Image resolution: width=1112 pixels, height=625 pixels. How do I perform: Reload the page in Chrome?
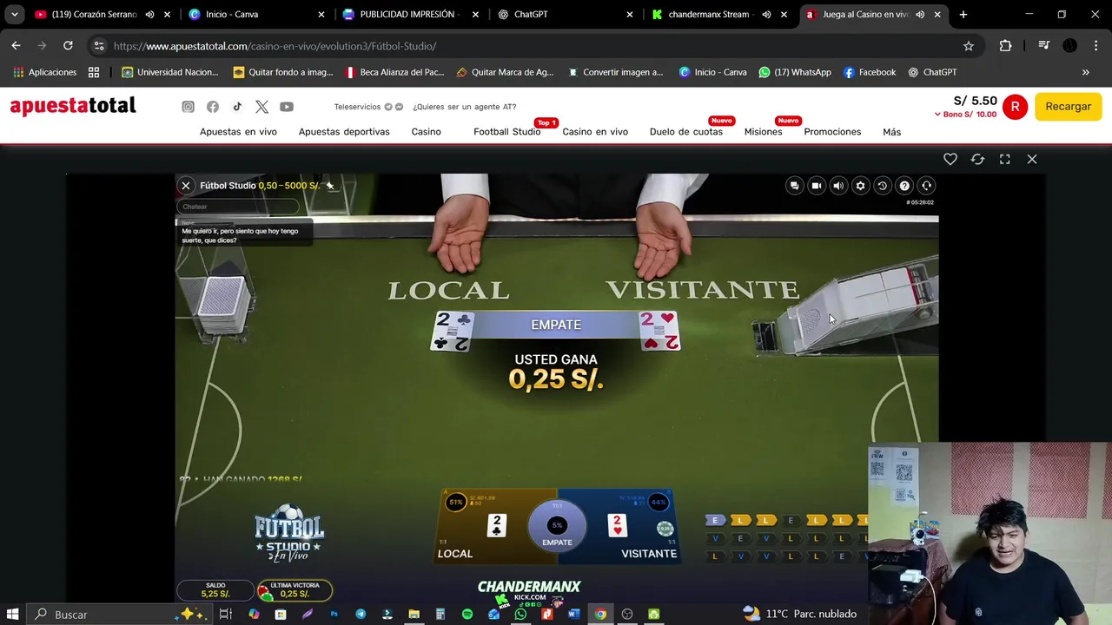[68, 46]
